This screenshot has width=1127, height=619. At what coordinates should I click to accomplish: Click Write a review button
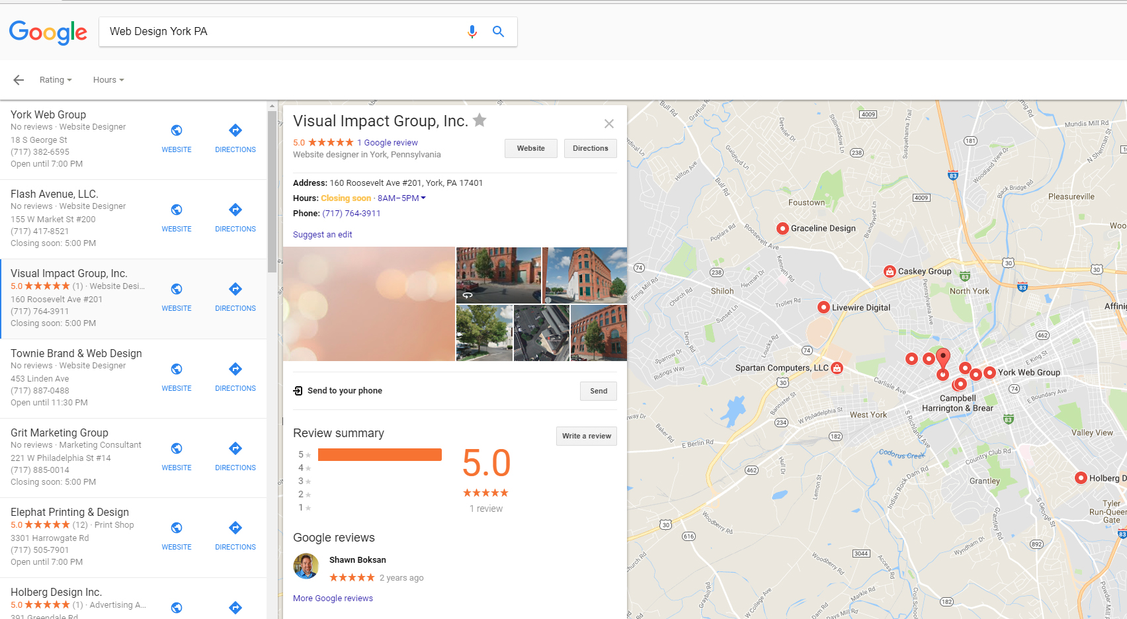pyautogui.click(x=587, y=436)
